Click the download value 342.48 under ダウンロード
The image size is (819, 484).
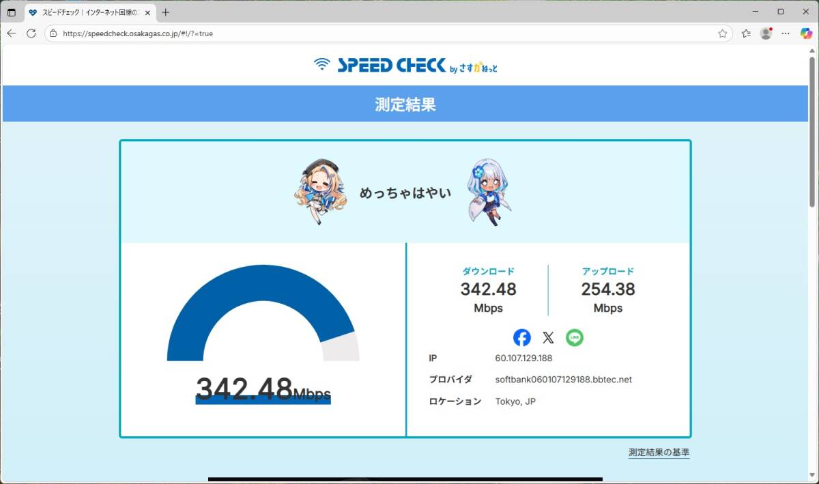point(488,289)
